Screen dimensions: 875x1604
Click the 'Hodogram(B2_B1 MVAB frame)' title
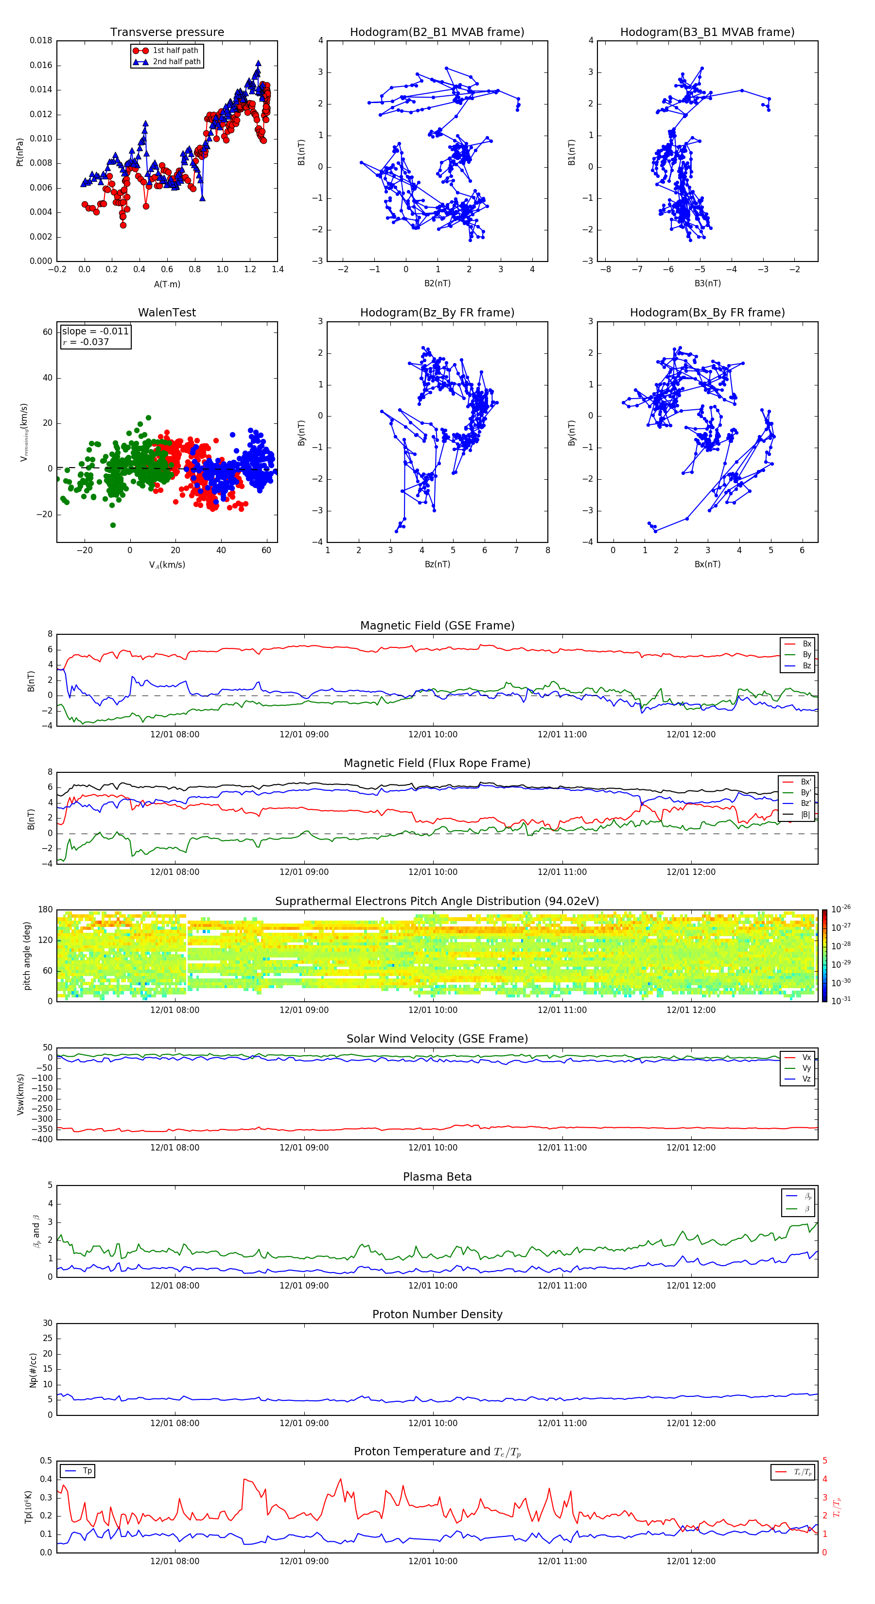pyautogui.click(x=437, y=33)
